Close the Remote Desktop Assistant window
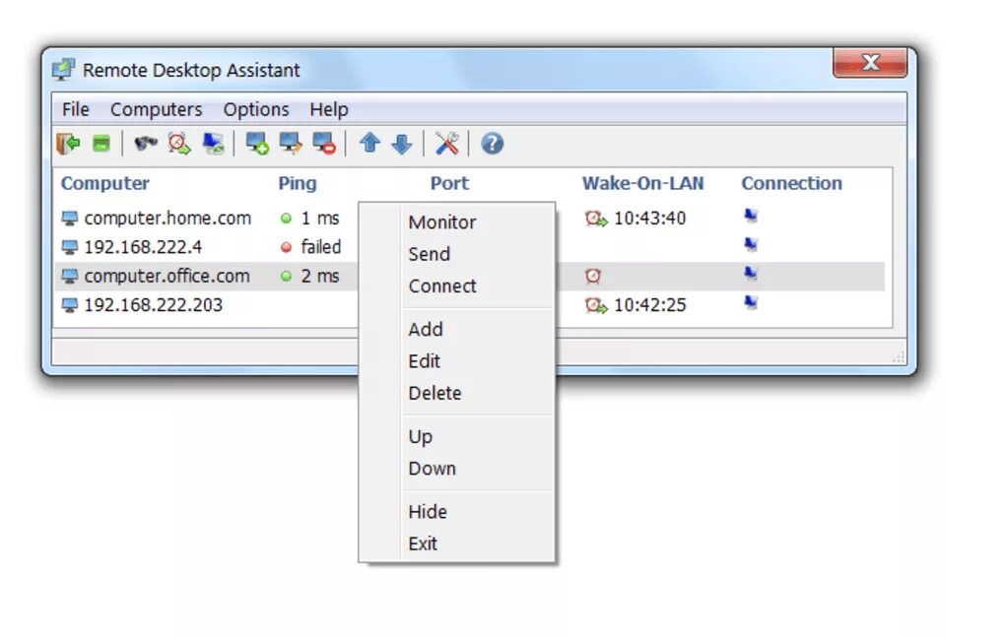The height and width of the screenshot is (637, 1005). click(870, 62)
